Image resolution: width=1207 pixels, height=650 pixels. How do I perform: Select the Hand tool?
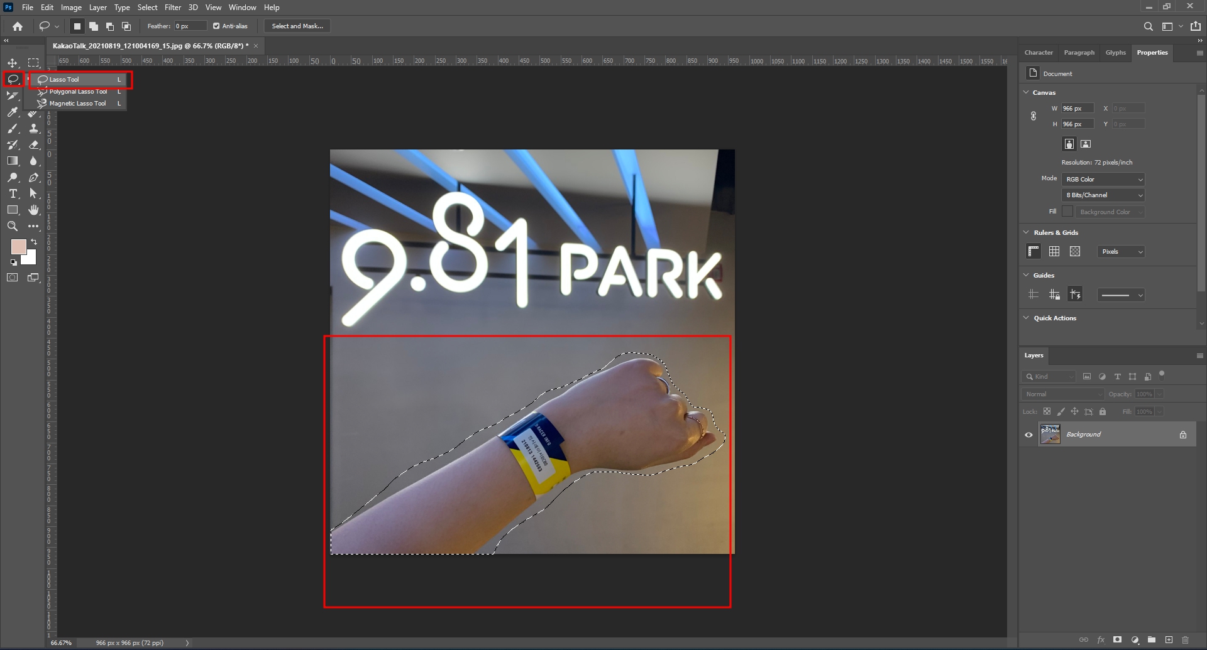33,210
